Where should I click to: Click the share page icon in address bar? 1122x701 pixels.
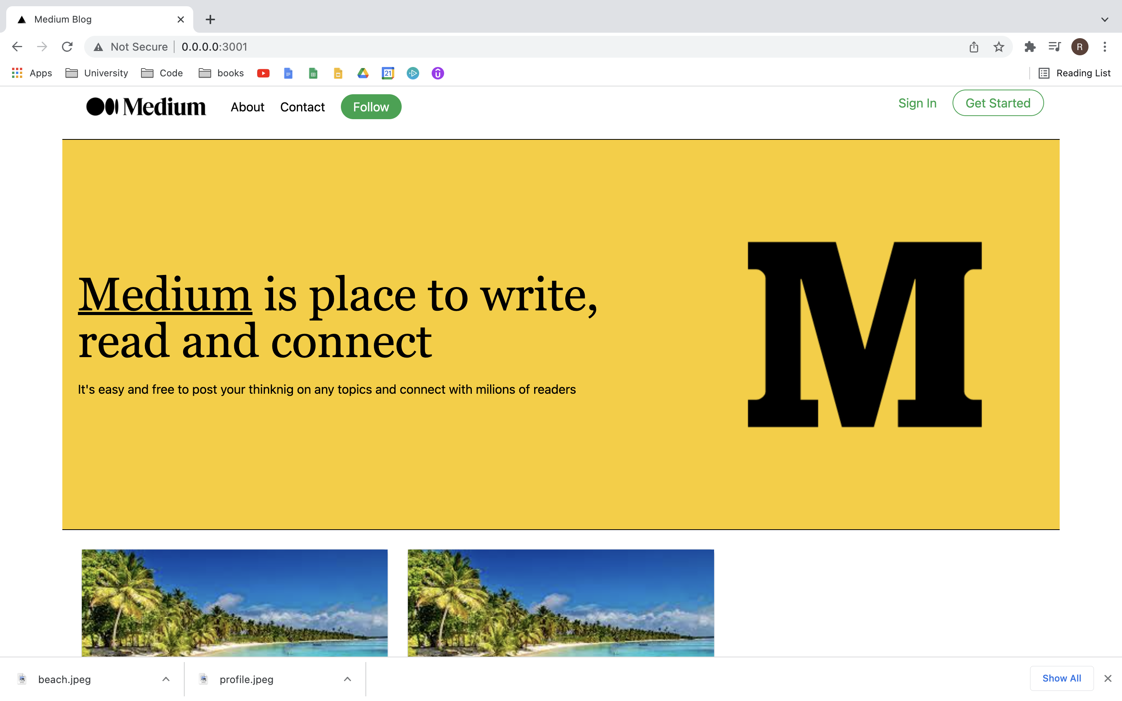[974, 47]
